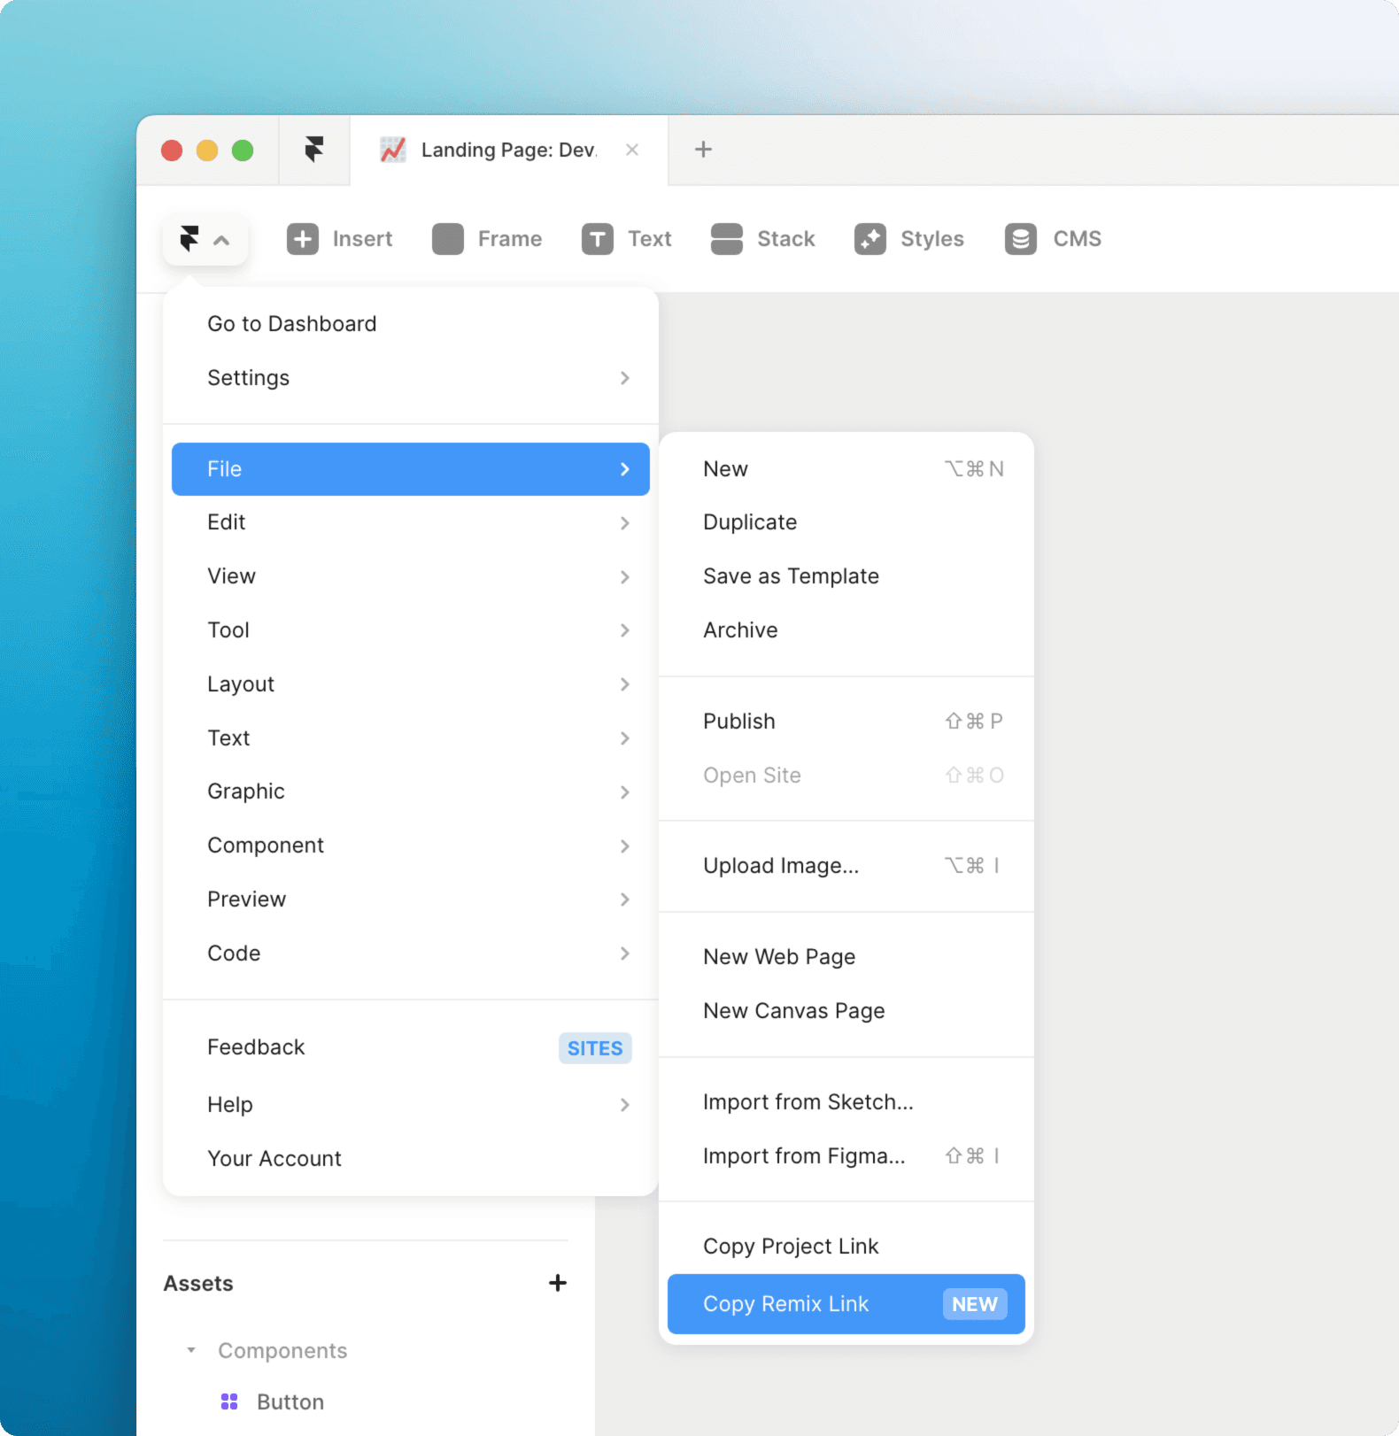Click the Framer logo home tab icon

tap(314, 150)
